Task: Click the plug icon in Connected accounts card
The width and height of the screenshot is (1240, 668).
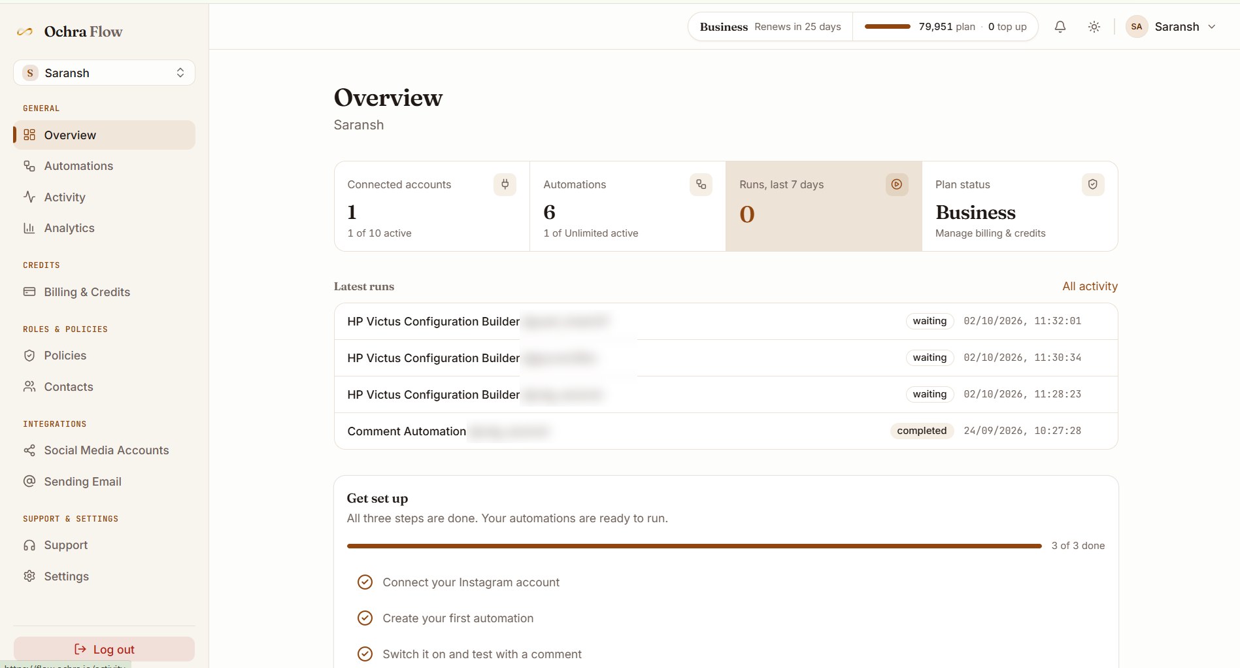Action: coord(505,184)
